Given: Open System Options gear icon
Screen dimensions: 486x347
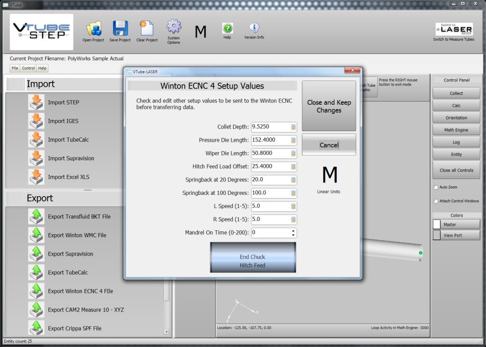Looking at the screenshot, I should [174, 27].
